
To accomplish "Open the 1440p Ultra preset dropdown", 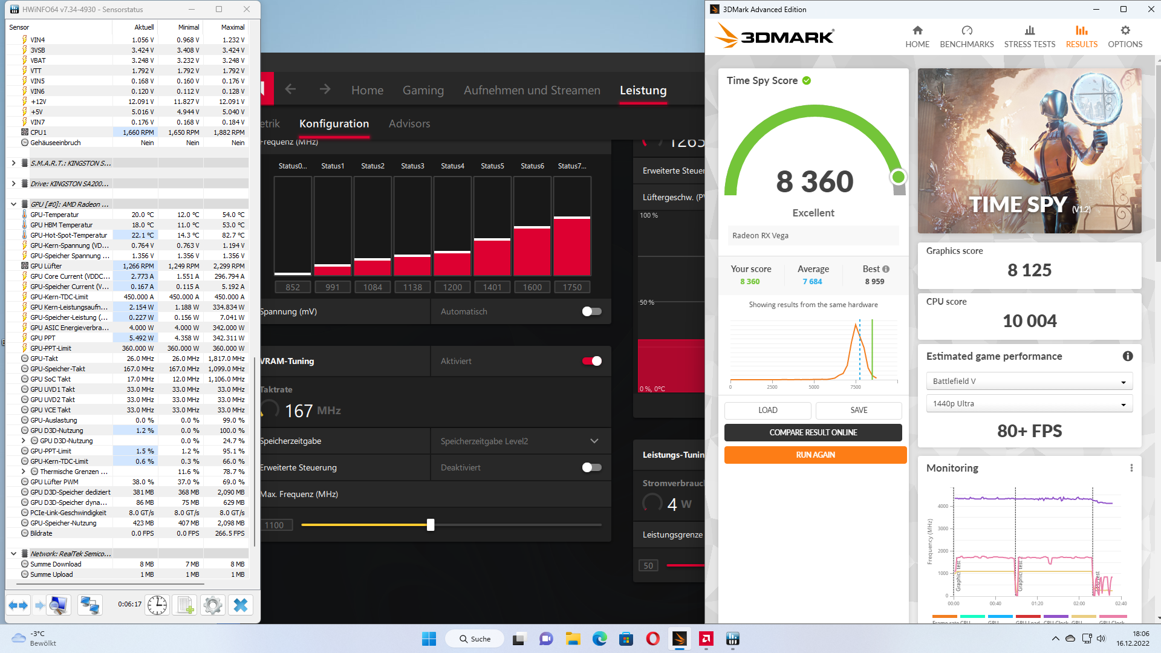I will tap(1029, 404).
